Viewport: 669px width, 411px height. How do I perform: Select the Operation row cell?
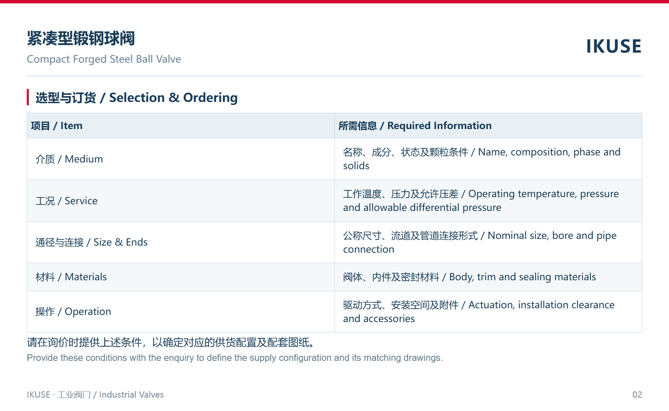[x=181, y=312]
